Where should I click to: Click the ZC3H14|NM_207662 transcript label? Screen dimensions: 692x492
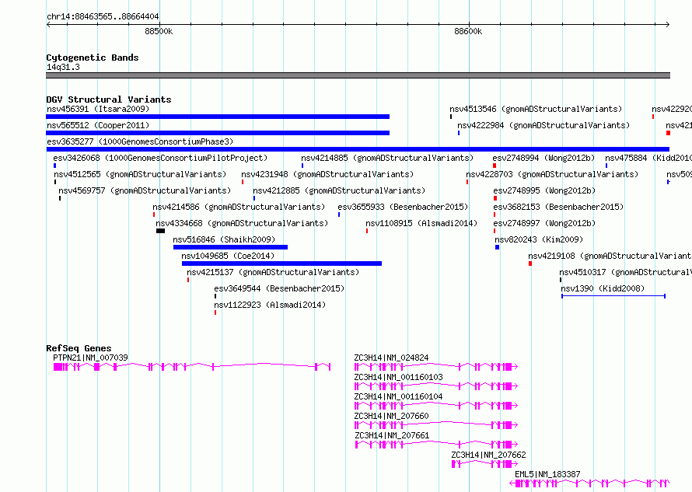(x=488, y=455)
